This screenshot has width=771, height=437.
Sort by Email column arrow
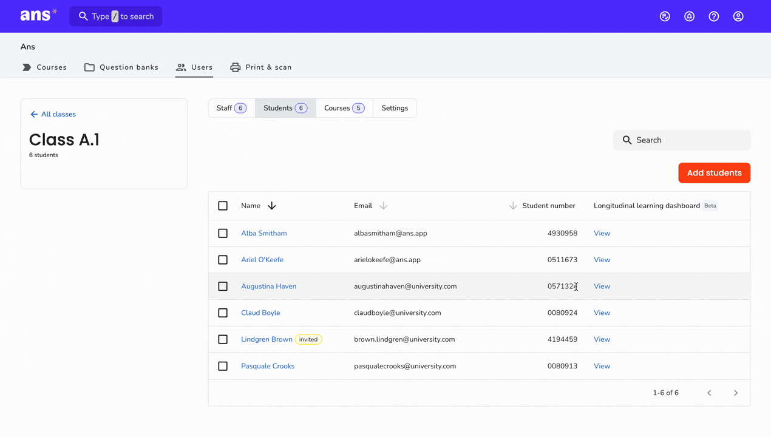click(383, 206)
